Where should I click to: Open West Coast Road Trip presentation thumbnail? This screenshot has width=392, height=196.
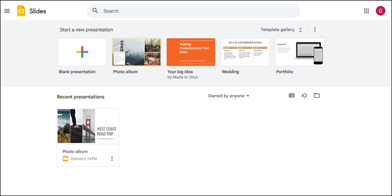pos(88,126)
